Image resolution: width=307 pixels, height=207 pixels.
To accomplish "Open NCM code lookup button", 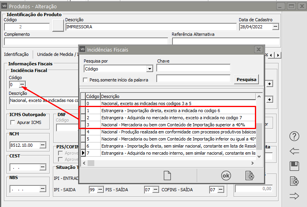I will pos(42,145).
